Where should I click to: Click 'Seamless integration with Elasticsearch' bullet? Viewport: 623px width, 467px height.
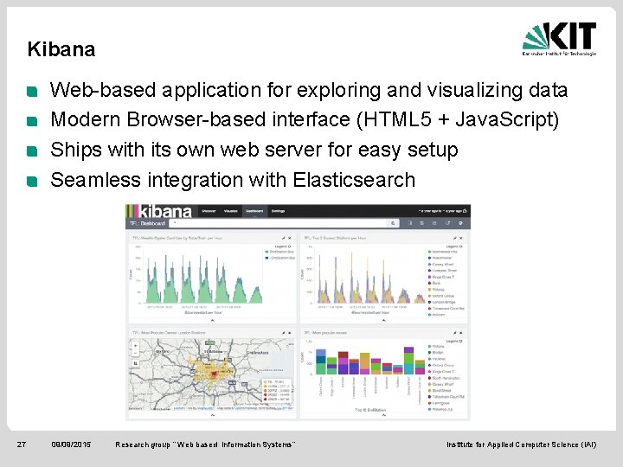click(233, 180)
